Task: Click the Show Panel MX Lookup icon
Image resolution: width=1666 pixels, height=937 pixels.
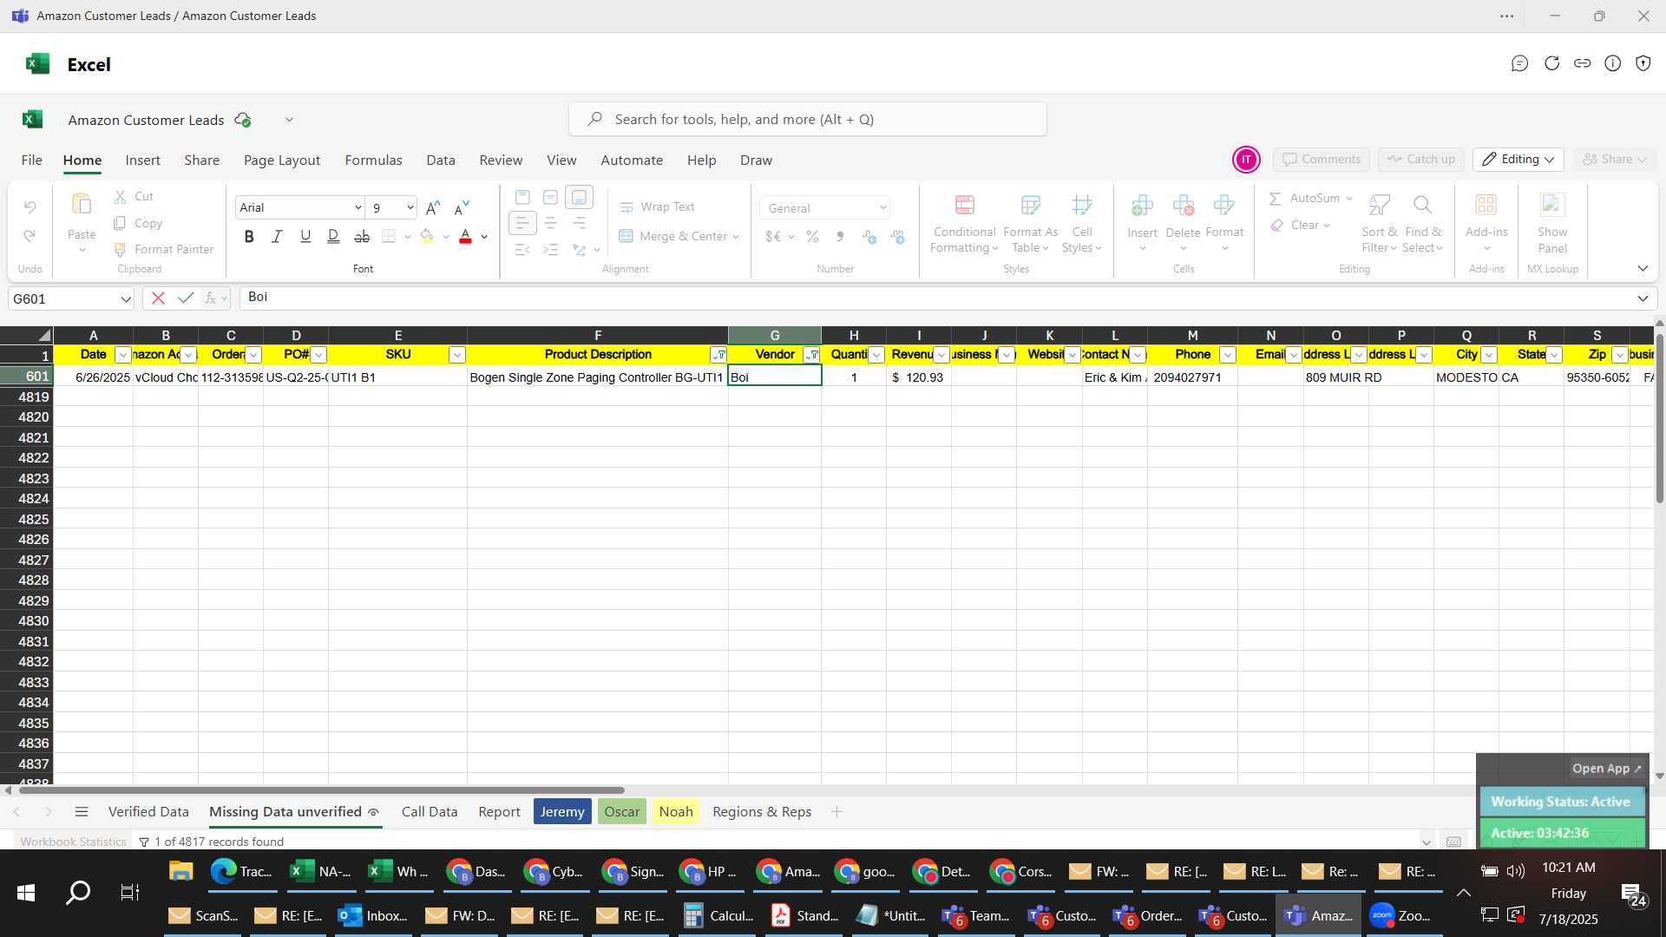Action: point(1551,205)
